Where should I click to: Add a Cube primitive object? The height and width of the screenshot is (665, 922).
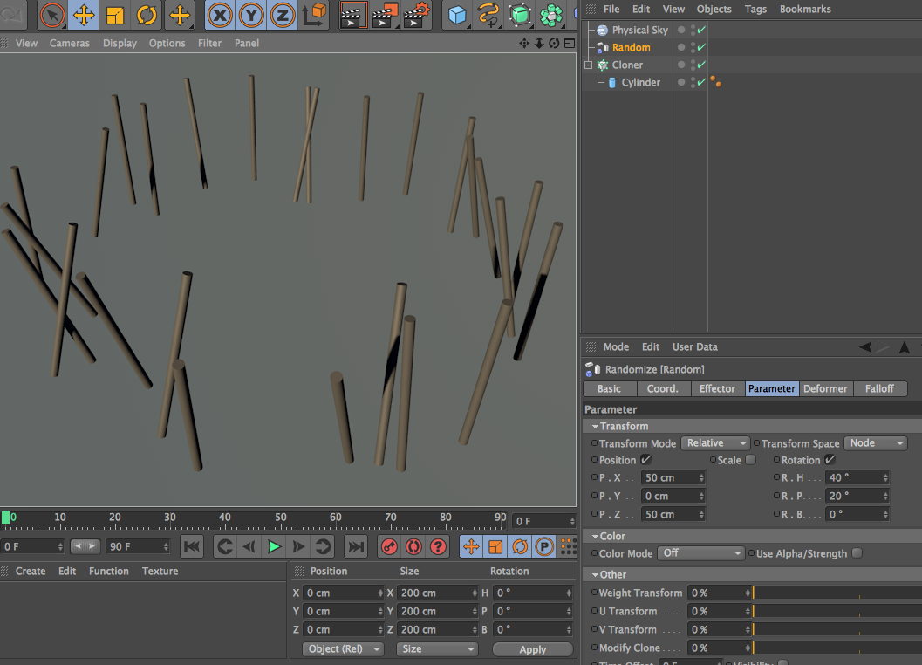point(457,15)
